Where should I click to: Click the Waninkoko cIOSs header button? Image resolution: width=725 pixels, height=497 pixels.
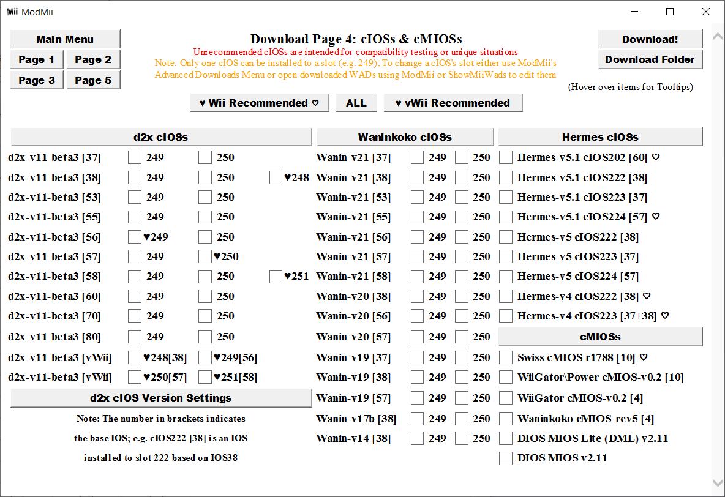[405, 137]
